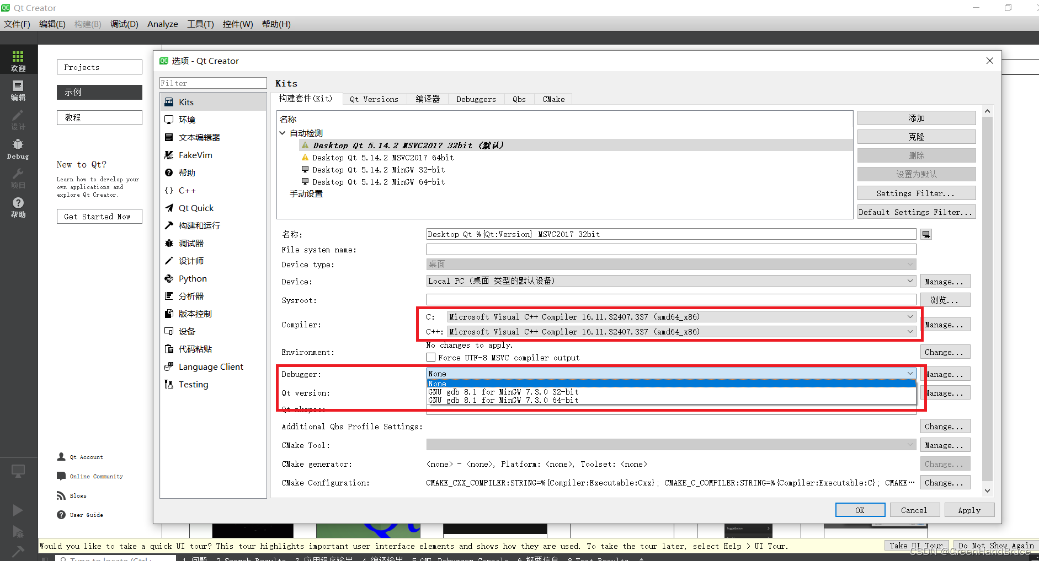1039x561 pixels.
Task: Open Settings Filter... button
Action: pos(917,193)
